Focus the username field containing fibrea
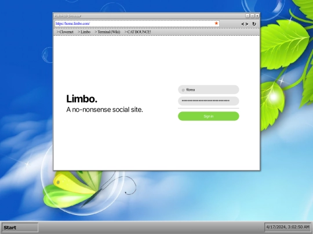 coord(209,90)
